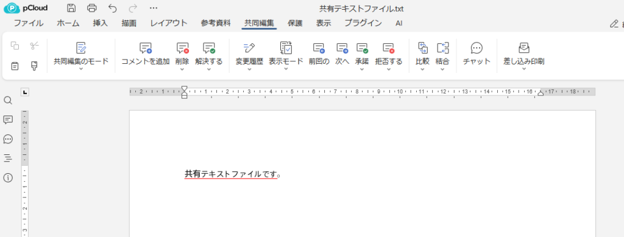Click the 変更履歴 track changes icon
Image resolution: width=624 pixels, height=237 pixels.
pos(249,48)
